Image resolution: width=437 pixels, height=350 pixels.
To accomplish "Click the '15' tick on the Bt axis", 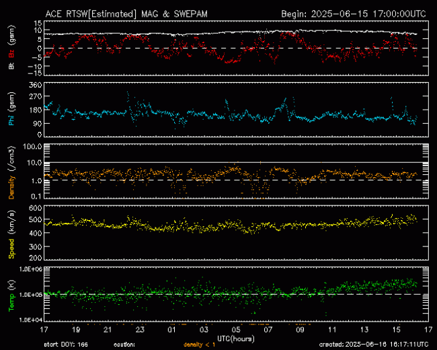I will pos(38,23).
